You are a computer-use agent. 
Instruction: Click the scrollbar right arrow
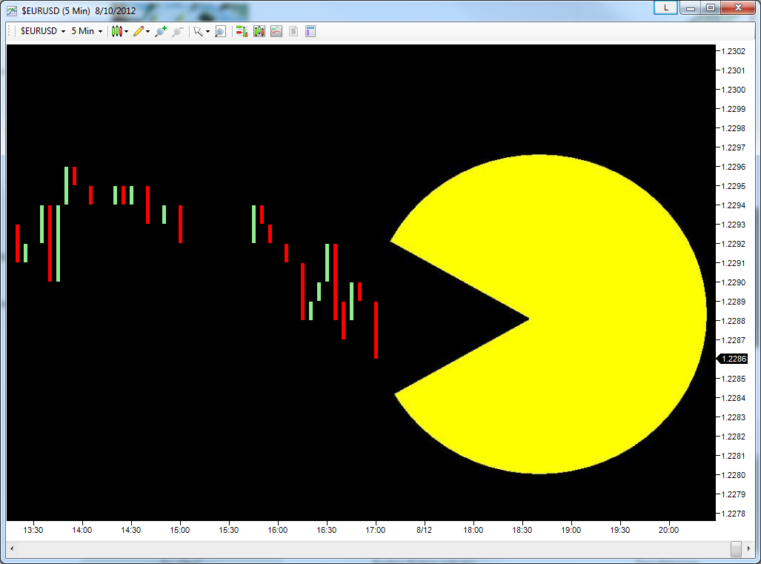(748, 548)
